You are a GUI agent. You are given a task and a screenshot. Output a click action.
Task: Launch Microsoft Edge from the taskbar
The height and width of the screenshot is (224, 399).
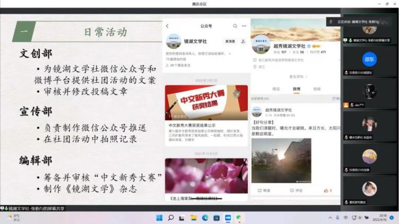[x=205, y=218]
